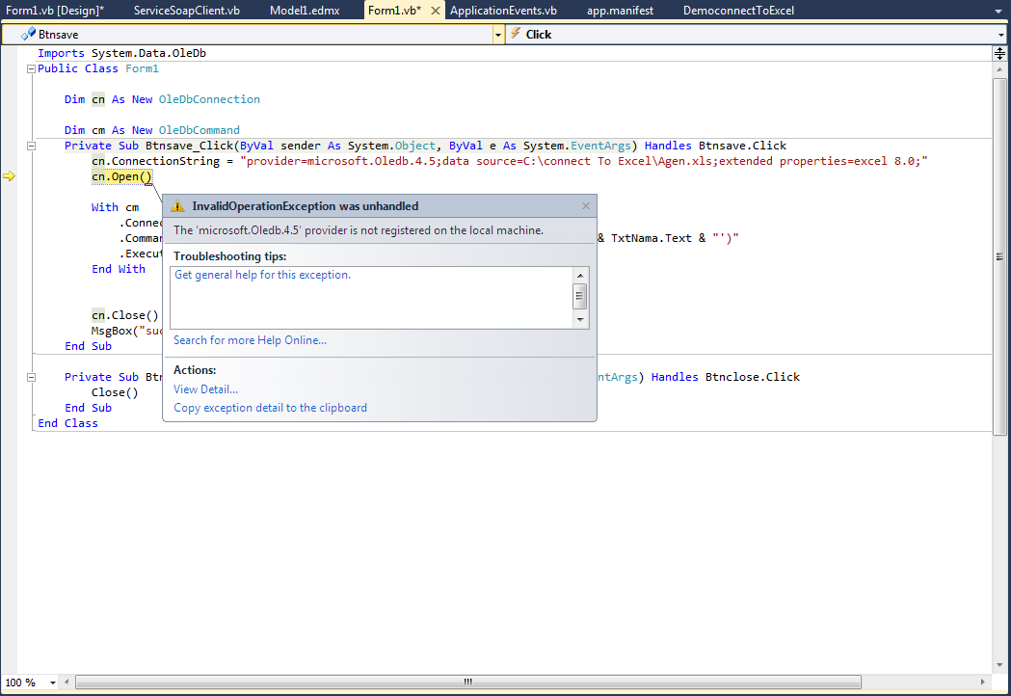Click the 'Imports System.Data.OleDb' line
This screenshot has height=696, width=1011.
[121, 53]
